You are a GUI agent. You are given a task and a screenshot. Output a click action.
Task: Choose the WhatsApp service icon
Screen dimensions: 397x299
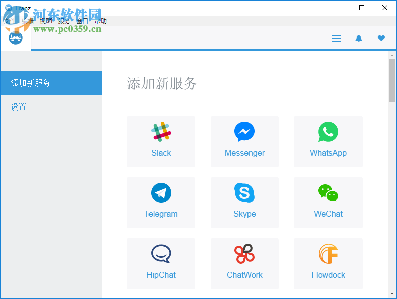(328, 132)
